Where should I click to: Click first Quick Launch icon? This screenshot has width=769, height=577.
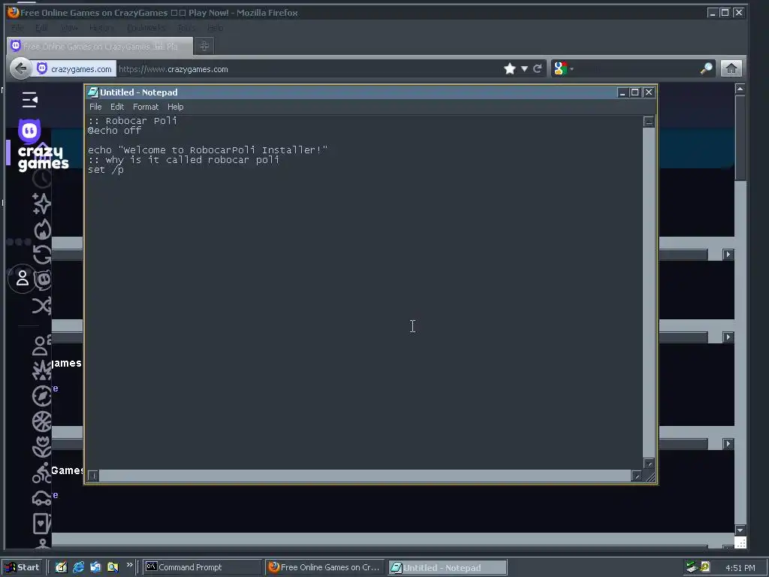(61, 567)
